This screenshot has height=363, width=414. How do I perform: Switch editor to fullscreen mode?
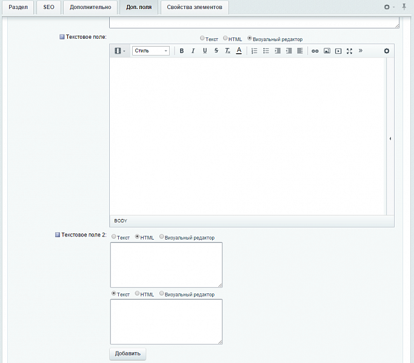(350, 51)
